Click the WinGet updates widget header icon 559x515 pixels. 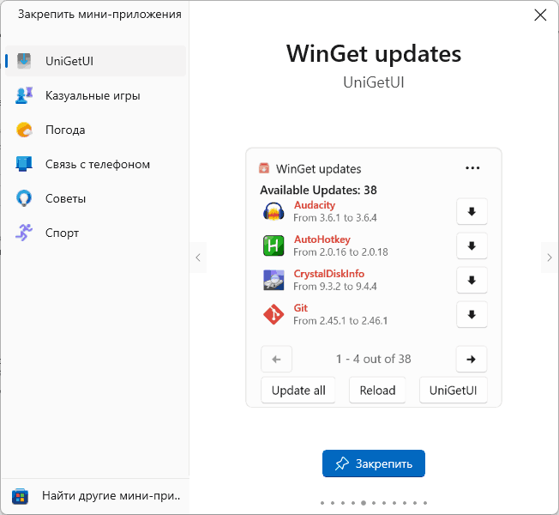(264, 168)
